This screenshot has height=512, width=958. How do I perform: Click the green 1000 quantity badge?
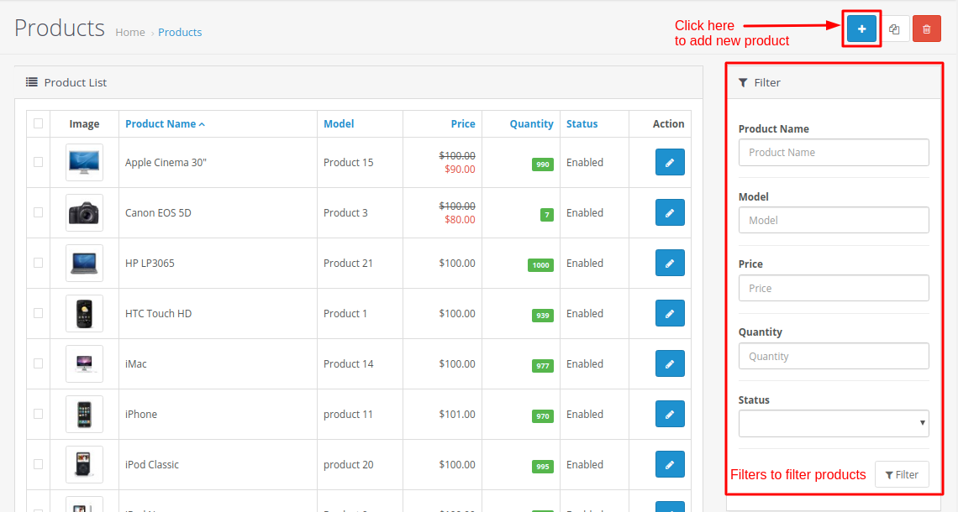pos(540,265)
